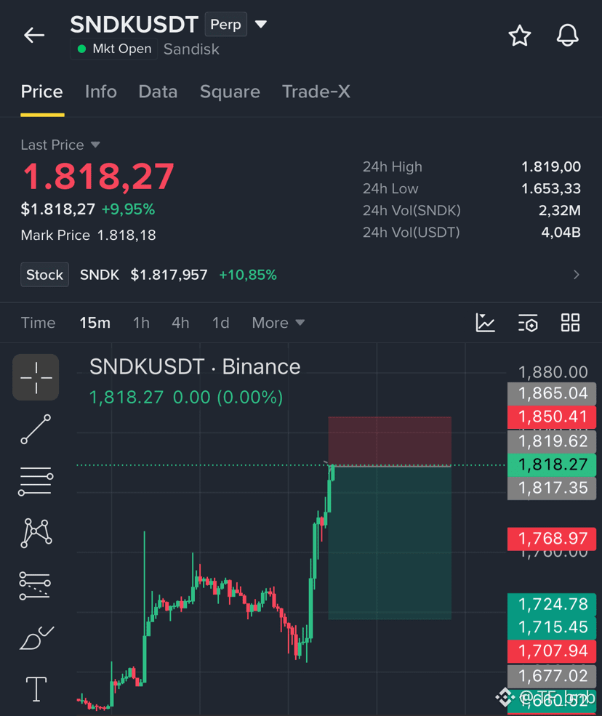
Task: Click the 1,768.97 red price label
Action: coord(552,539)
